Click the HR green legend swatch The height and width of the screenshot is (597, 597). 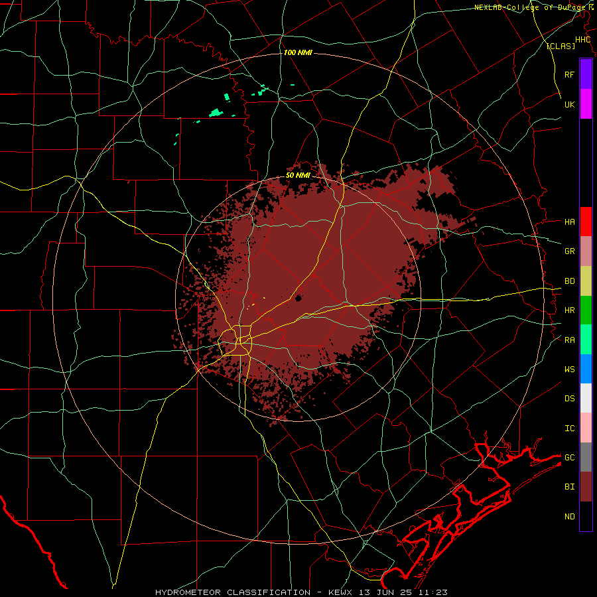(586, 310)
